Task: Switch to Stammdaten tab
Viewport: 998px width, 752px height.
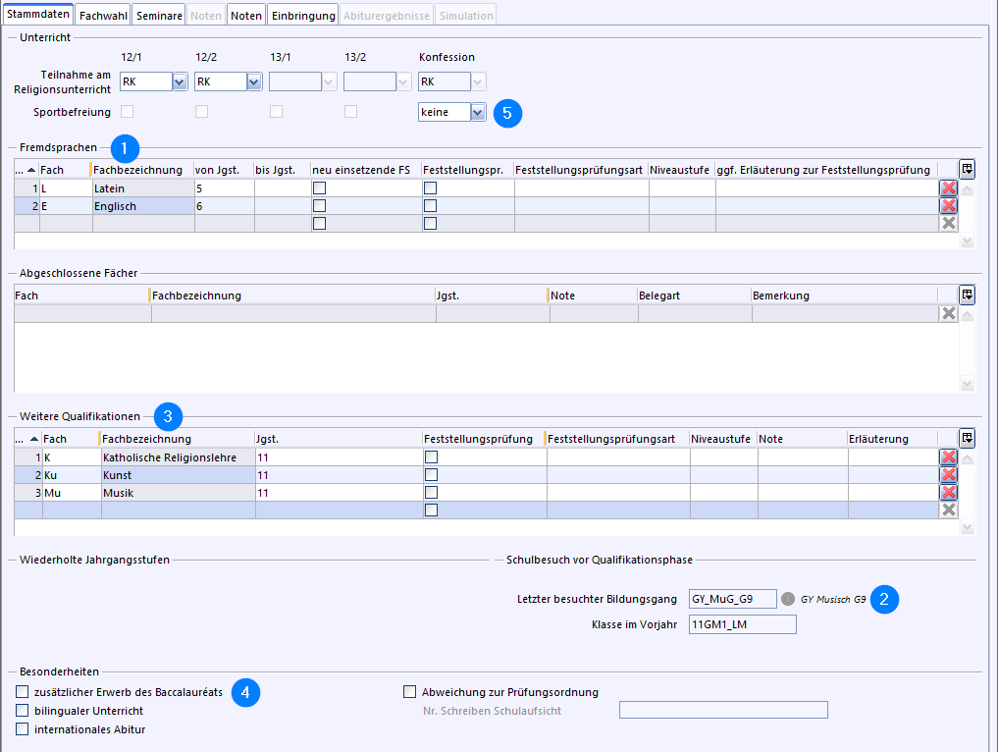Action: 38,14
